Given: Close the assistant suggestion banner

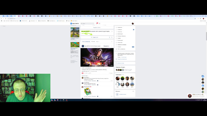Looking at the screenshot, I should tap(112, 32).
